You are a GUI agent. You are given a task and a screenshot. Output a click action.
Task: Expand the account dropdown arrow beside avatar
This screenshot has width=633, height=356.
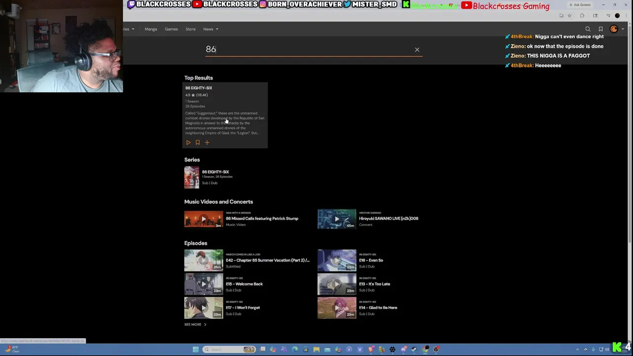coord(623,29)
